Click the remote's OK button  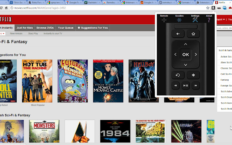(x=186, y=55)
